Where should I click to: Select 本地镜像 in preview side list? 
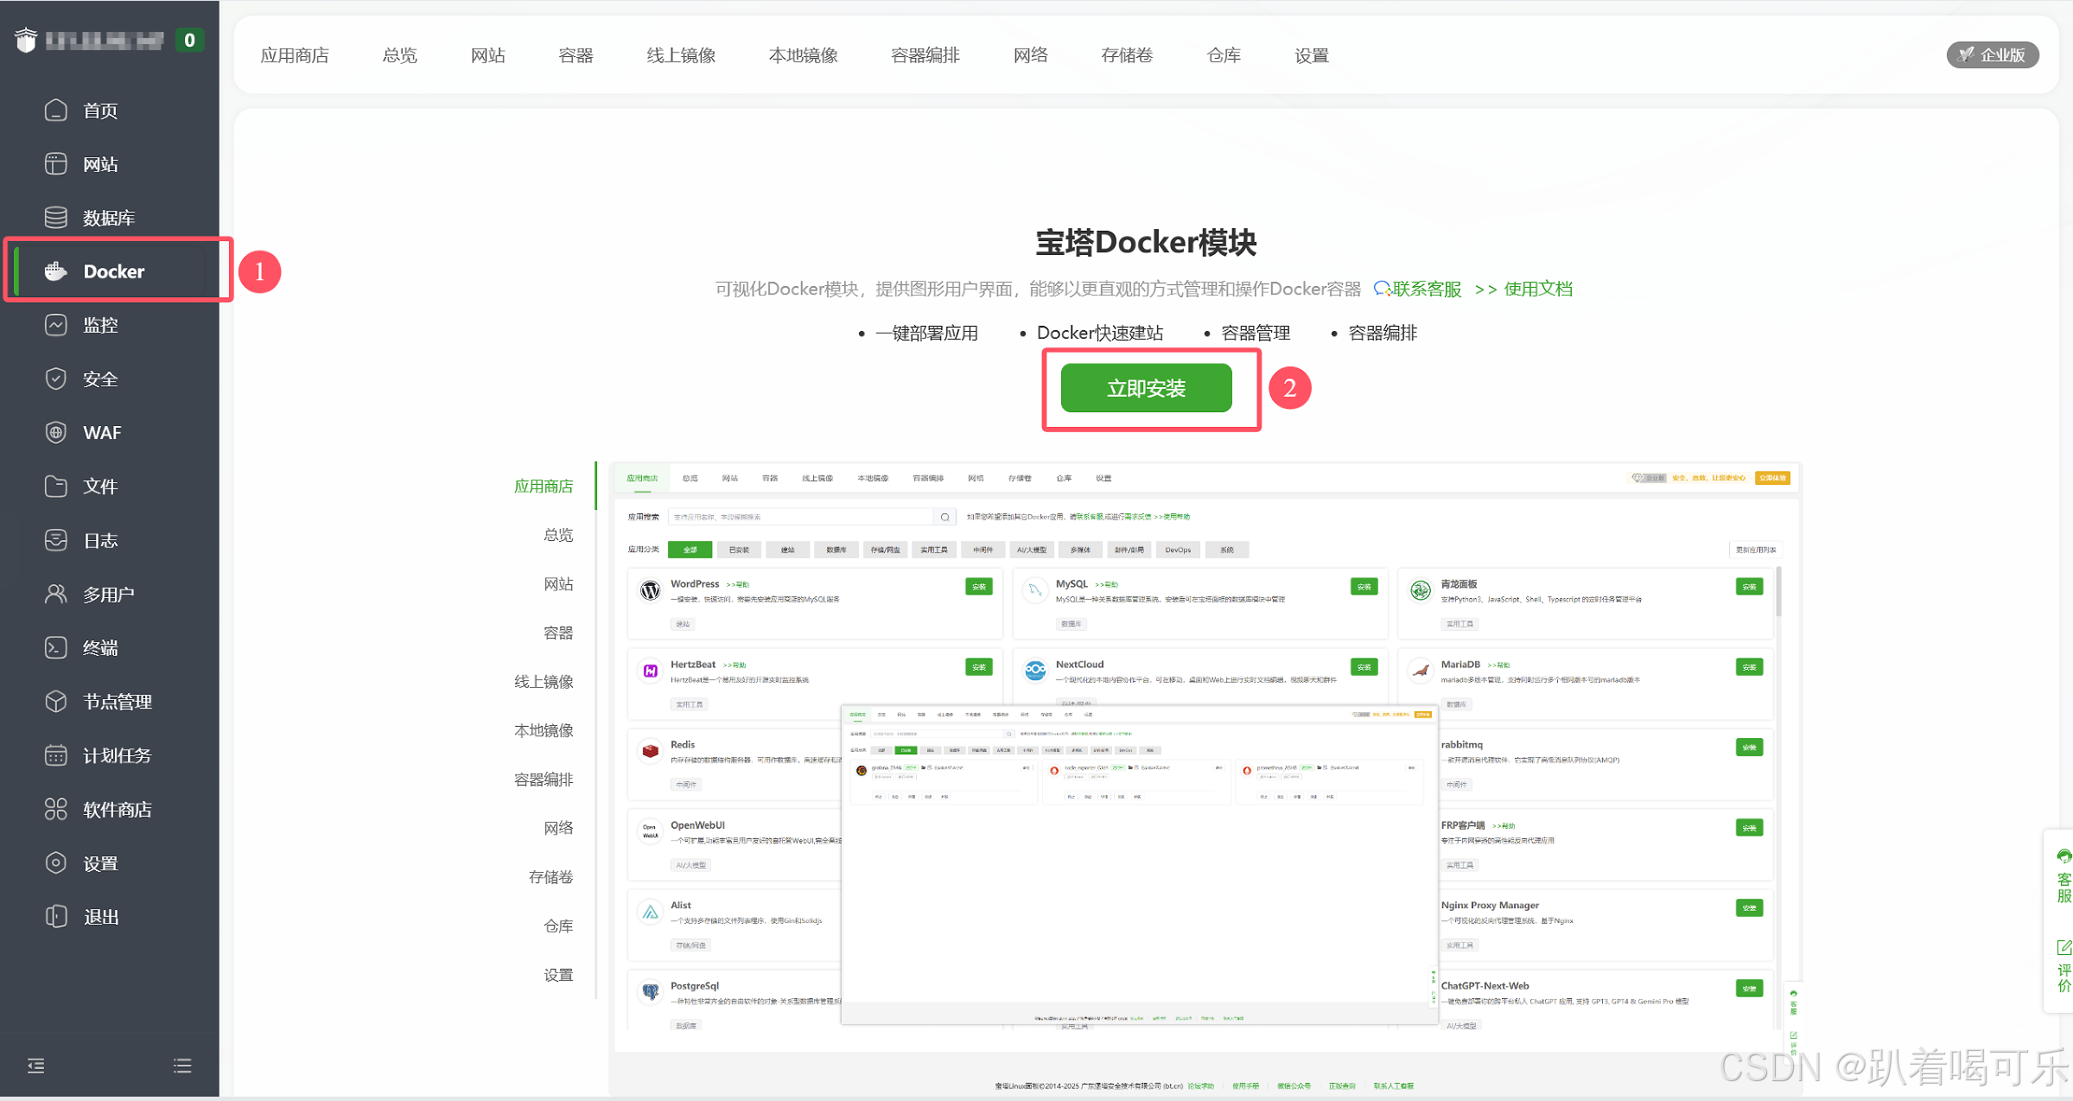544,730
